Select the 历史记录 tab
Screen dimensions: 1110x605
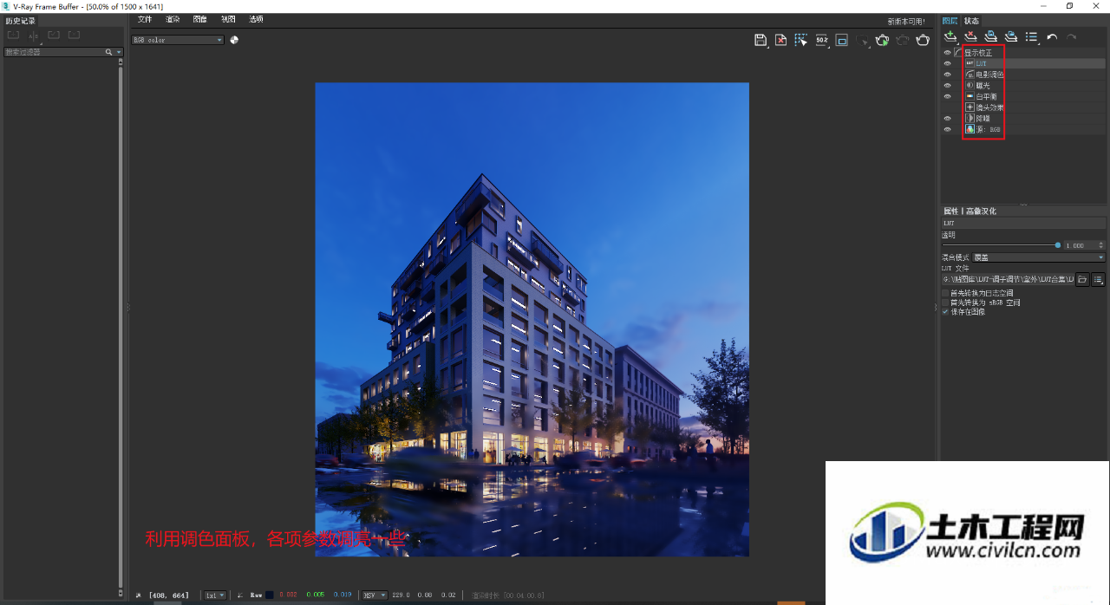pyautogui.click(x=21, y=21)
